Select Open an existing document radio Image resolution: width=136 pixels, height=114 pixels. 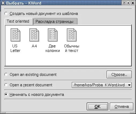point(6,75)
